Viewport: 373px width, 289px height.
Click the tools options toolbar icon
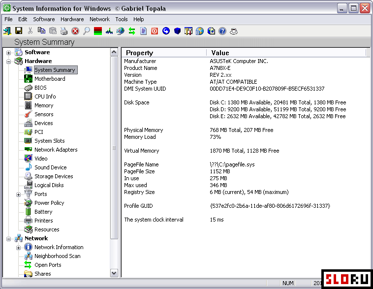tap(188, 31)
